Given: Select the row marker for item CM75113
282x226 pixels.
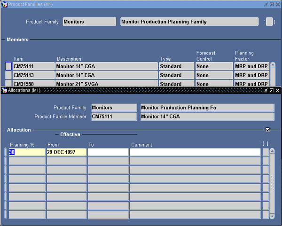Looking at the screenshot, I should [x=8, y=75].
